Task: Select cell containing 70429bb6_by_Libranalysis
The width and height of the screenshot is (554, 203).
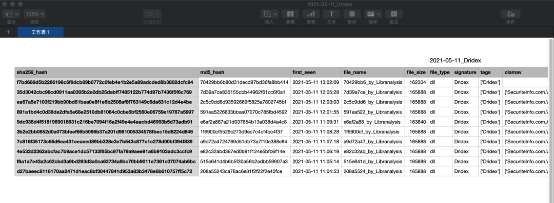Action: 373,82
